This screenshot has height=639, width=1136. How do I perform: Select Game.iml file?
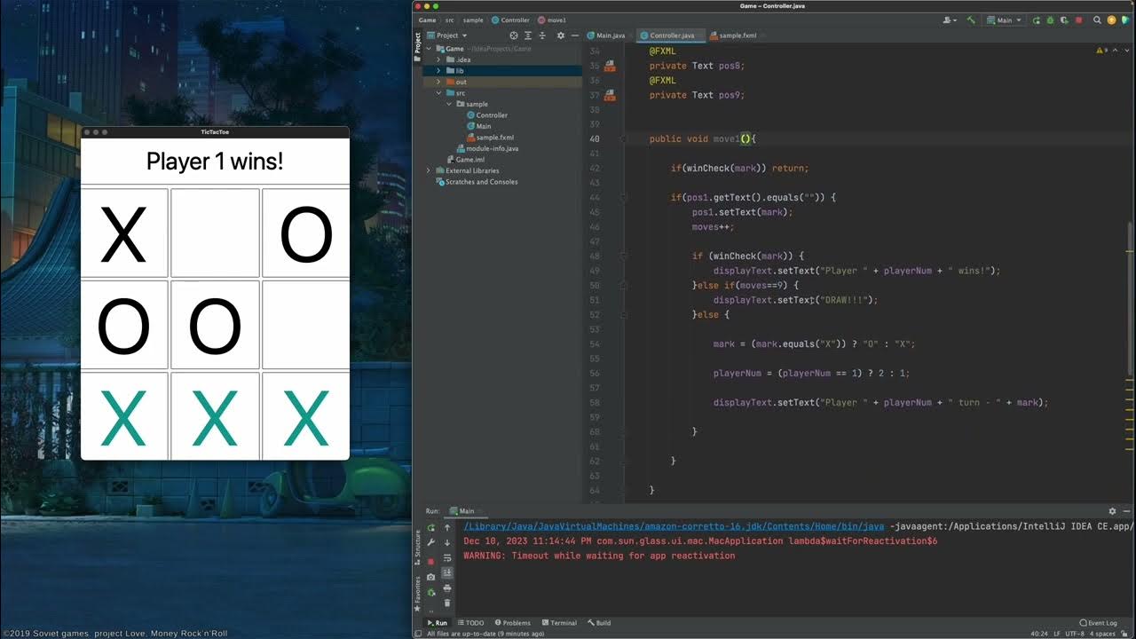[x=465, y=160]
